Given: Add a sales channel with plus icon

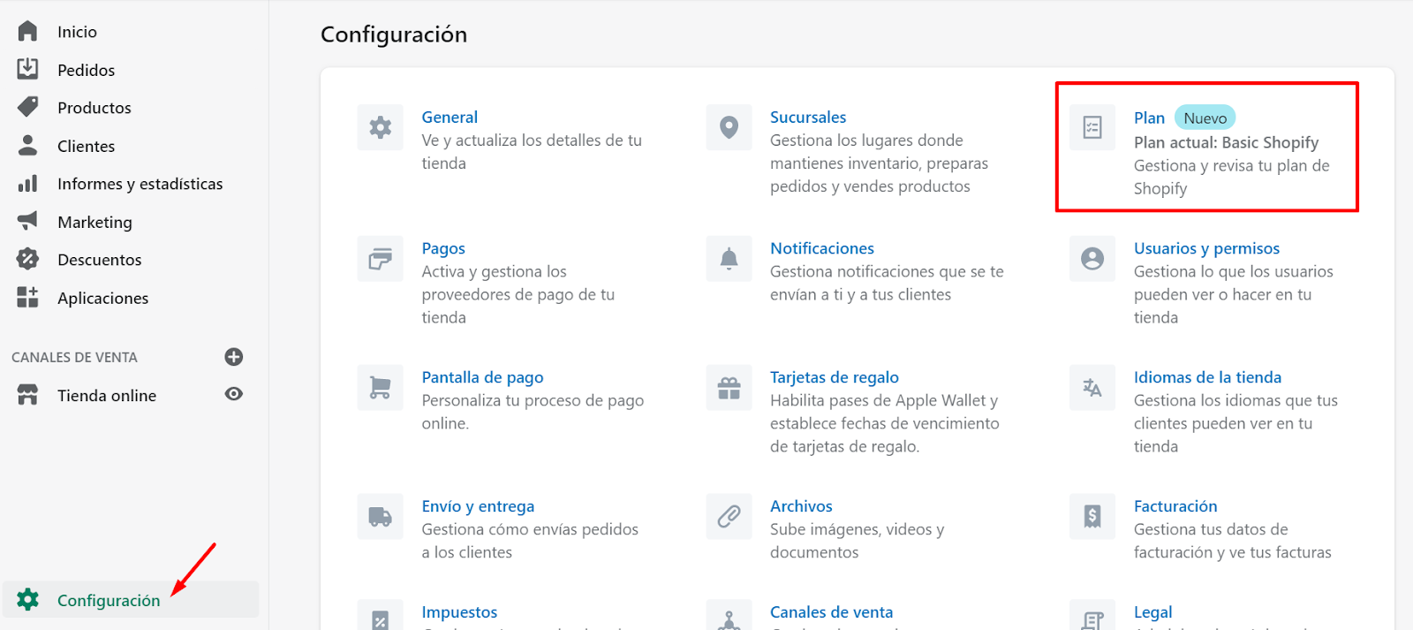Looking at the screenshot, I should click(x=234, y=357).
